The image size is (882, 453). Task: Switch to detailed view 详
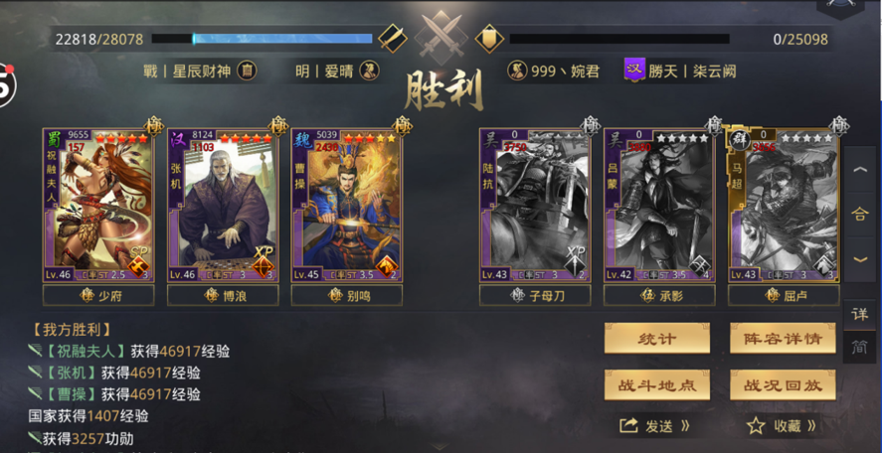[859, 314]
